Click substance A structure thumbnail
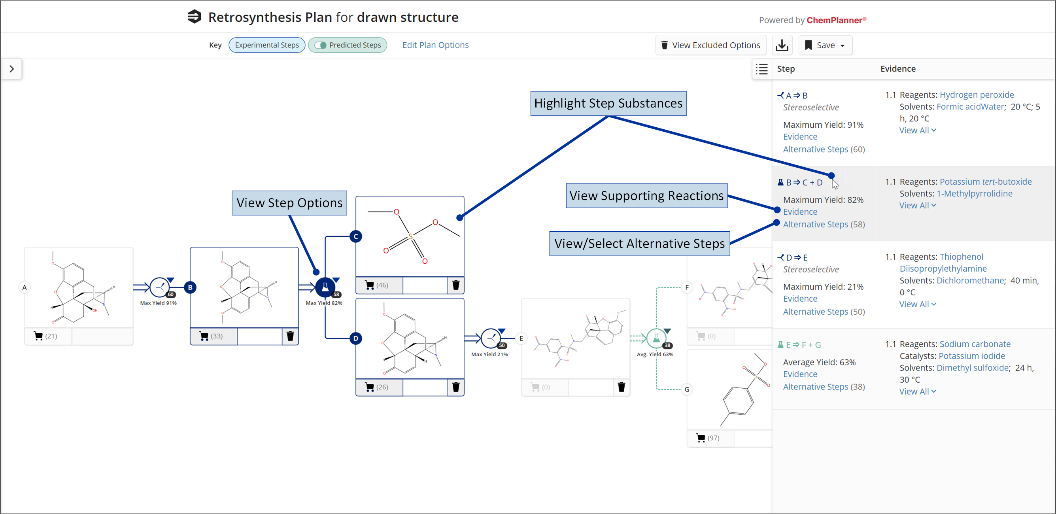This screenshot has width=1056, height=514. coord(79,288)
